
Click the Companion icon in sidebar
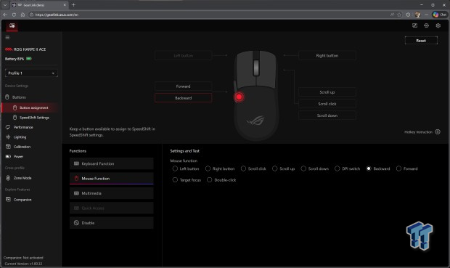[x=8, y=199]
